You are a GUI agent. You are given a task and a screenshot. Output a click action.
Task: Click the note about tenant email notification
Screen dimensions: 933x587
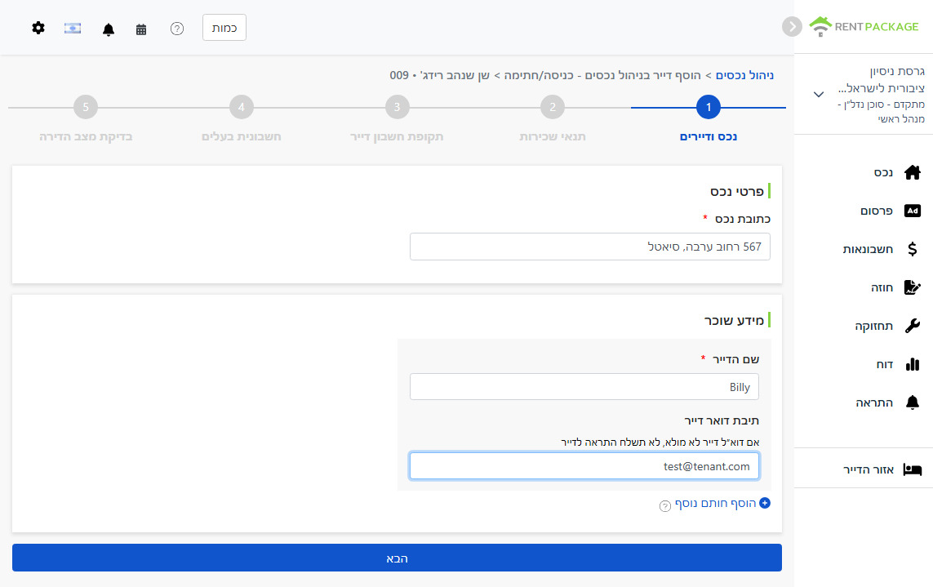(660, 442)
